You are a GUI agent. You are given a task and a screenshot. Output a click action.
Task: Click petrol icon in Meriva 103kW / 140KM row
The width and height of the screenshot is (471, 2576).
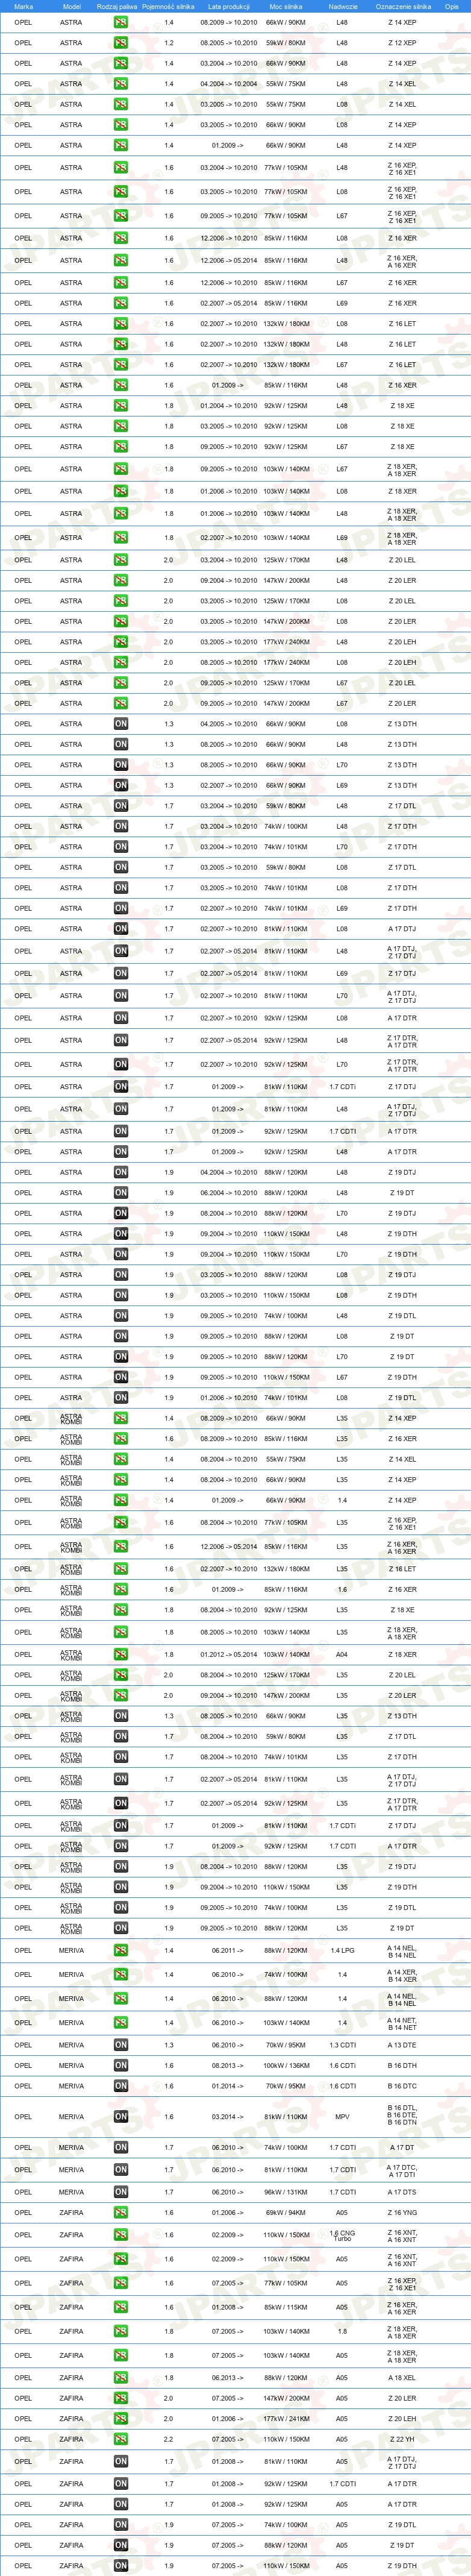(120, 2023)
